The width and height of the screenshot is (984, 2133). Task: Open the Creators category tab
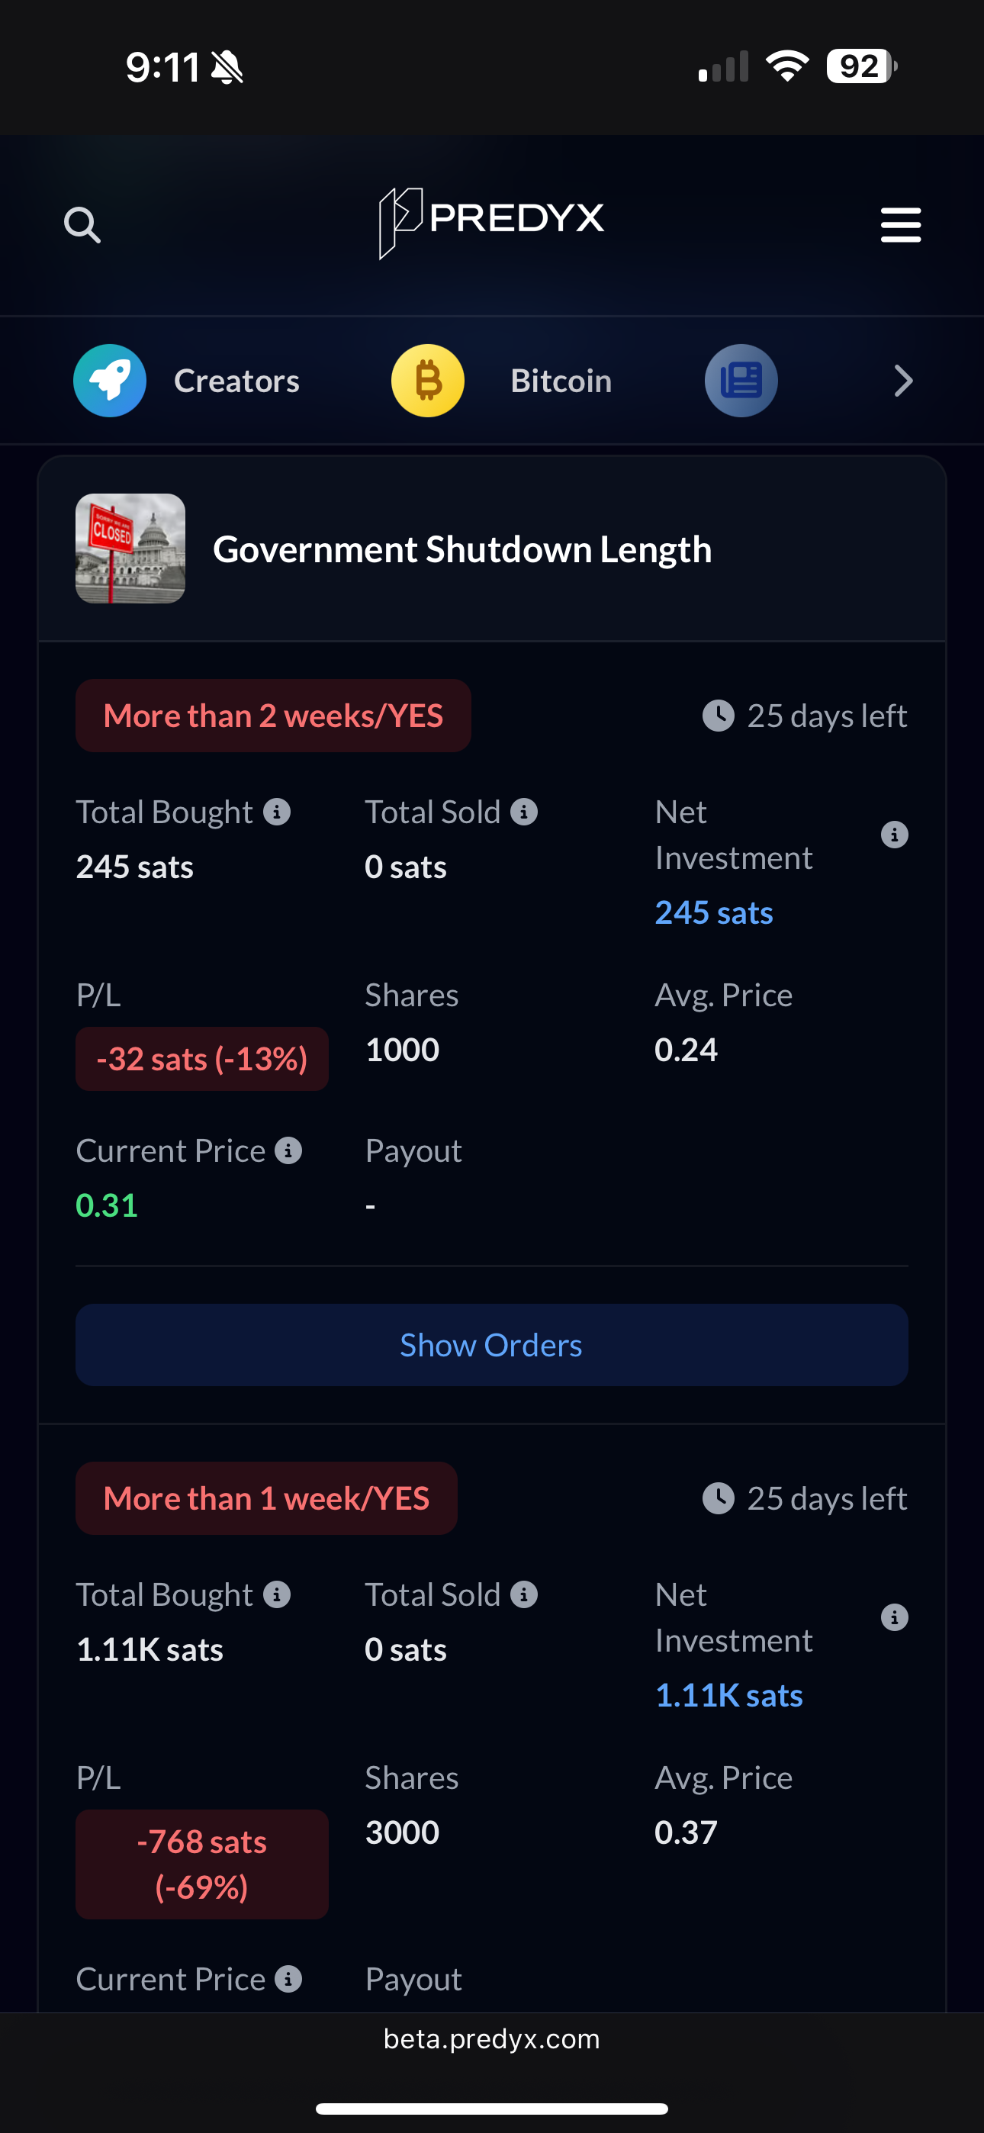(x=236, y=381)
